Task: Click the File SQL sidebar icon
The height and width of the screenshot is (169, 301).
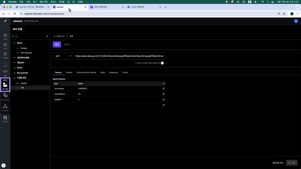Action: 5,97
